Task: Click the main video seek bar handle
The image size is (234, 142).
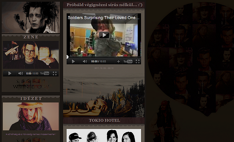Action: (x=67, y=57)
